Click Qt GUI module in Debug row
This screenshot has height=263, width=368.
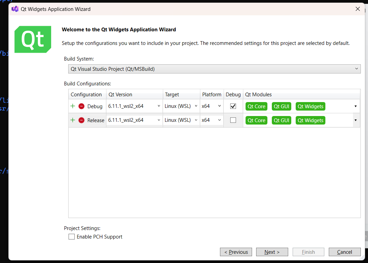[281, 106]
